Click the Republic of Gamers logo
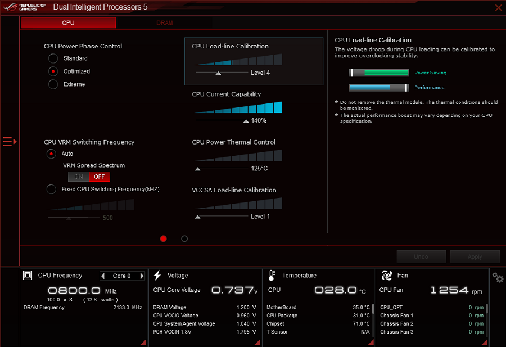The image size is (506, 347). [x=25, y=7]
